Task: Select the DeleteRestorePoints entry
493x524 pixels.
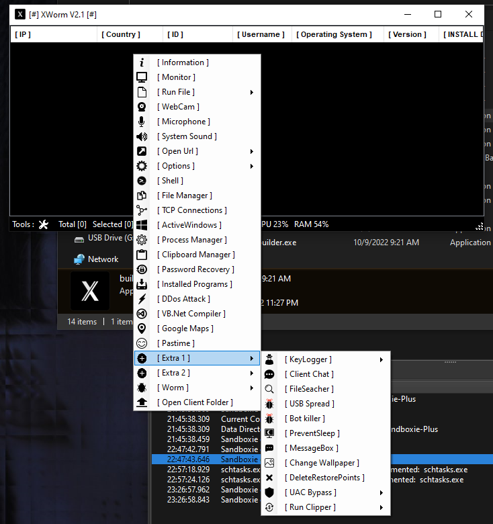Action: tap(325, 478)
